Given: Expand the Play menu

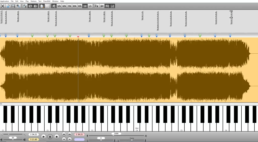Looking at the screenshot, I should tap(27, 1).
